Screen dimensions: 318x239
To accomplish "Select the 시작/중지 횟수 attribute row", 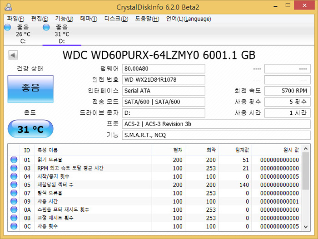I will point(155,176).
